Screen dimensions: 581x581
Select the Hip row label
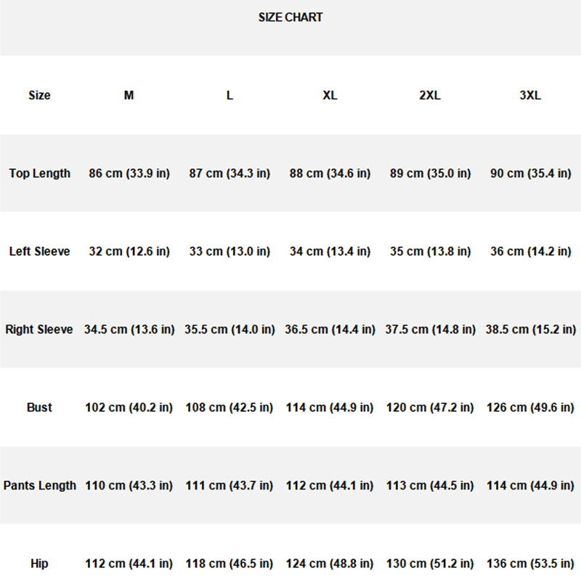tap(39, 564)
